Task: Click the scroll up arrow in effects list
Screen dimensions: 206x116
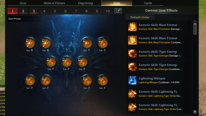Action: point(195,22)
